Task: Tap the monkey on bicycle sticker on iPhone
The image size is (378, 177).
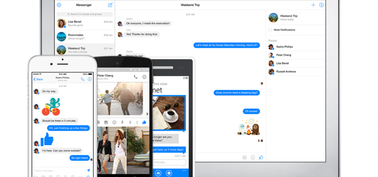Action: 51,107
